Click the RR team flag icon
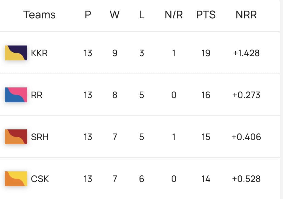The height and width of the screenshot is (199, 283). click(x=16, y=95)
